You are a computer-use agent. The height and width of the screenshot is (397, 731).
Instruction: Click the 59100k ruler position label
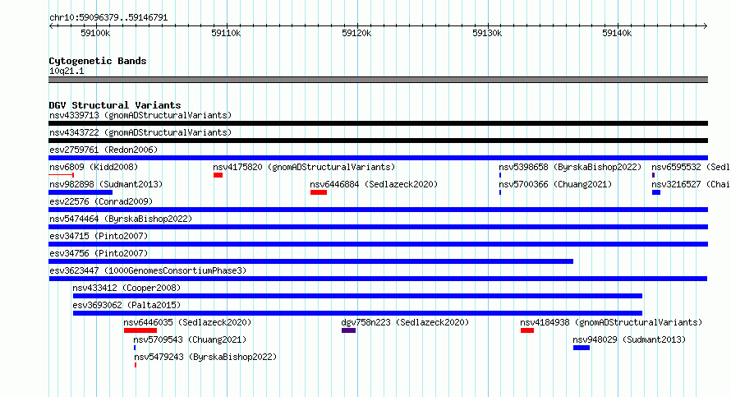coord(95,33)
